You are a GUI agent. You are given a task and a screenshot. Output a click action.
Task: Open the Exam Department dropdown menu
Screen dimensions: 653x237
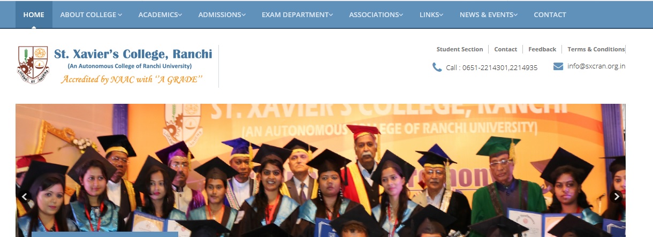(x=297, y=15)
